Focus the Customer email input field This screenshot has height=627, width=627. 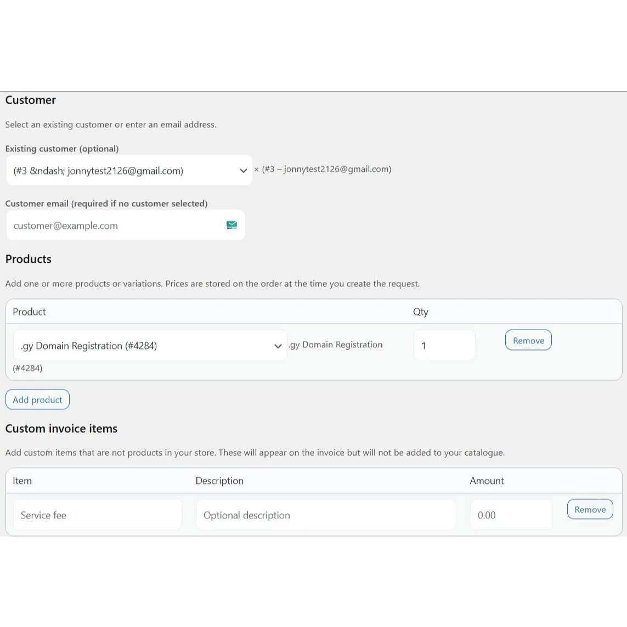pyautogui.click(x=115, y=225)
